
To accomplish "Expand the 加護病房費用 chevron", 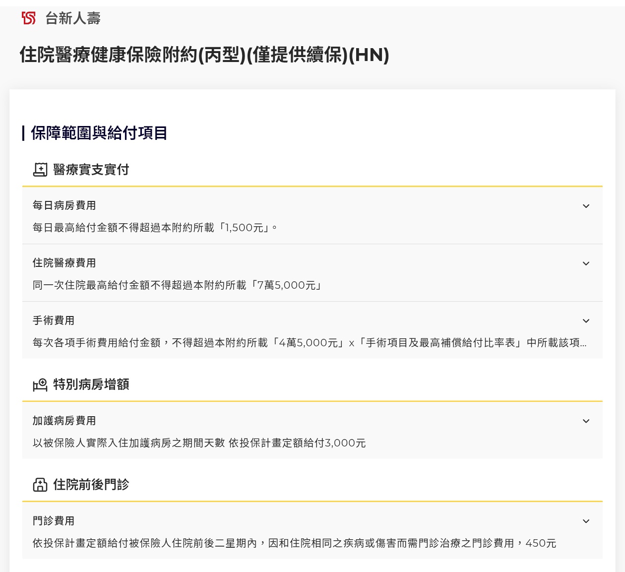I will coord(586,421).
